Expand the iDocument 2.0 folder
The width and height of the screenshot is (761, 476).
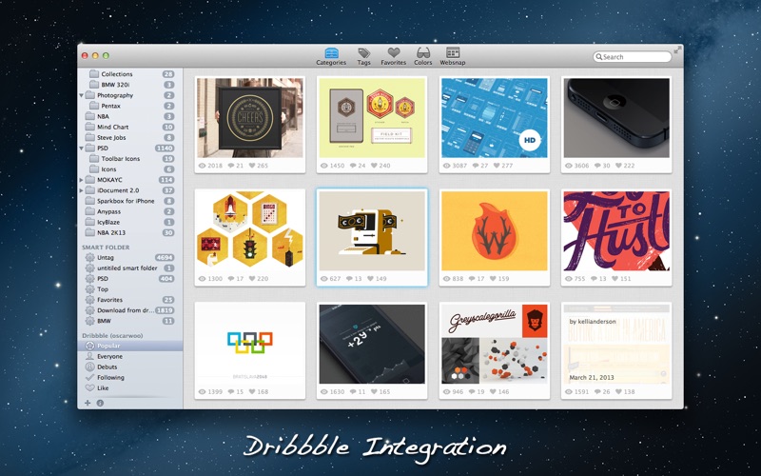[82, 190]
